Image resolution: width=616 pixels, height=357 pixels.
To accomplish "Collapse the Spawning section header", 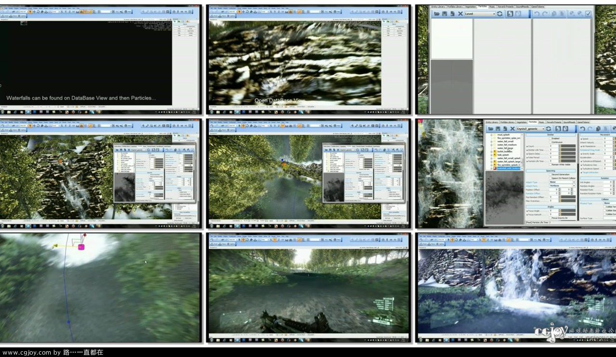I will tap(551, 171).
